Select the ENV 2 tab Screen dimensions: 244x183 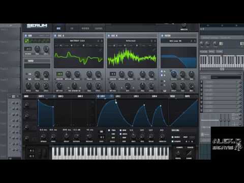coord(60,96)
